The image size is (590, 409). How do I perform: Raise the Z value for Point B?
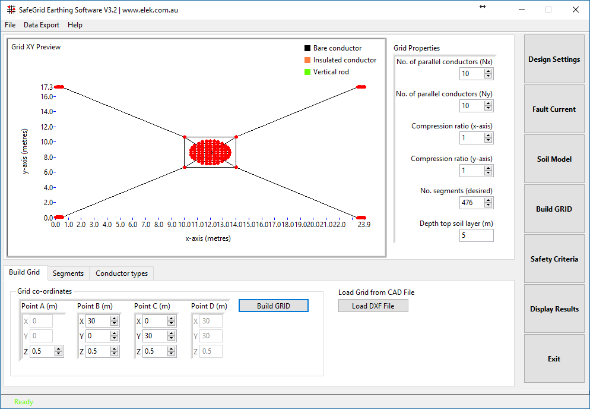pyautogui.click(x=115, y=348)
